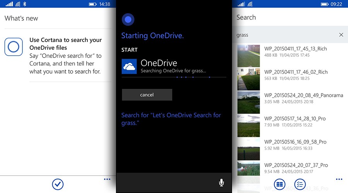The image size is (348, 193).
Task: Tap the Cortana circle icon in What's new
Action: coord(14,47)
